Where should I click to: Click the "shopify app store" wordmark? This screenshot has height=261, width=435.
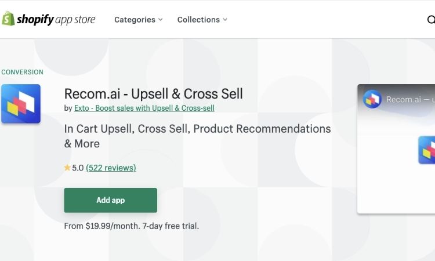[x=56, y=19]
